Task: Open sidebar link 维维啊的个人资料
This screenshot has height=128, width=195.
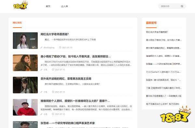Action: (x=163, y=56)
